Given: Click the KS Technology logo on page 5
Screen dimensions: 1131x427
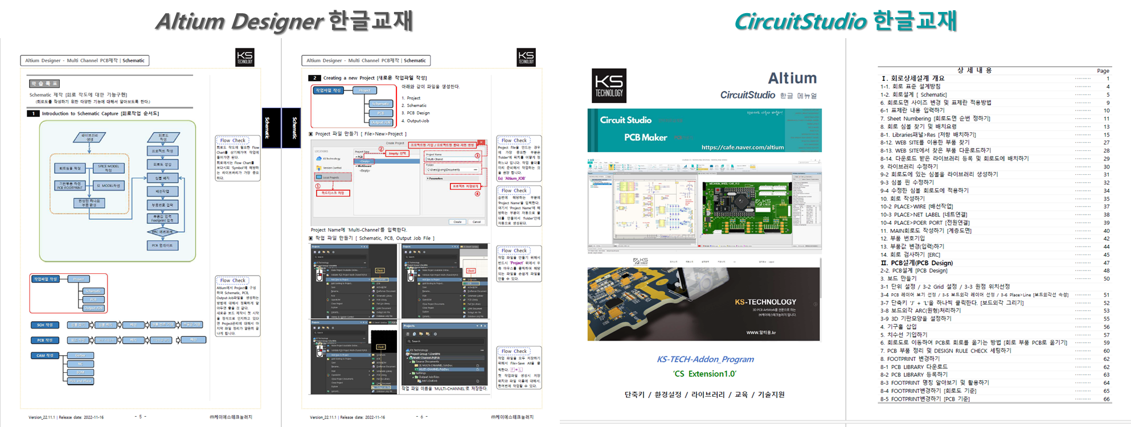Looking at the screenshot, I should coord(245,58).
